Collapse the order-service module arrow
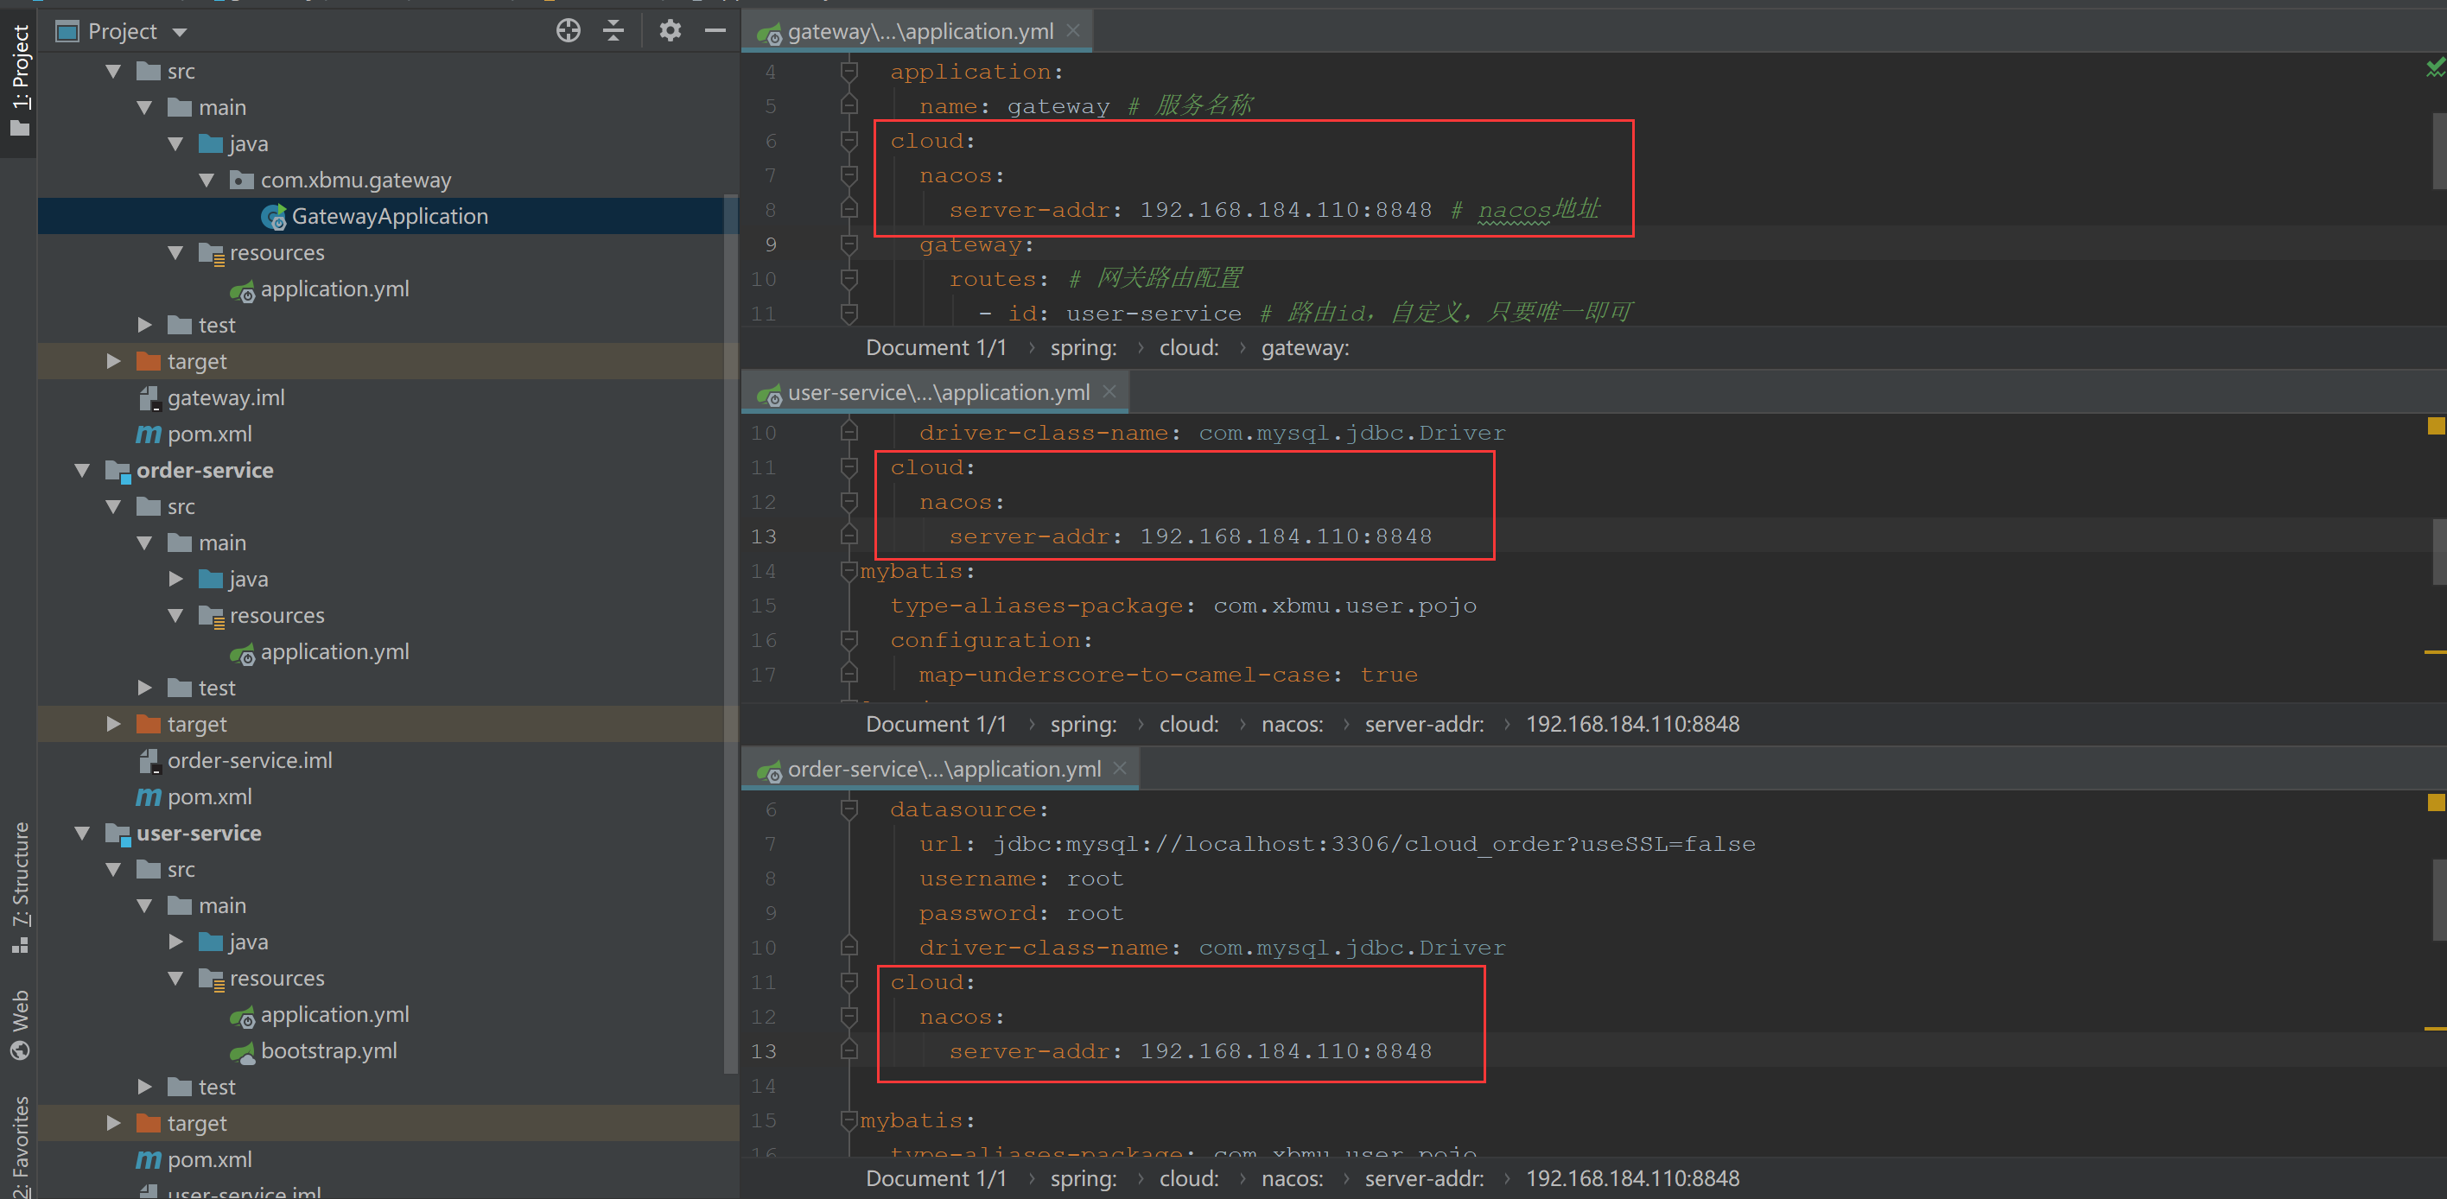This screenshot has height=1199, width=2447. click(83, 471)
